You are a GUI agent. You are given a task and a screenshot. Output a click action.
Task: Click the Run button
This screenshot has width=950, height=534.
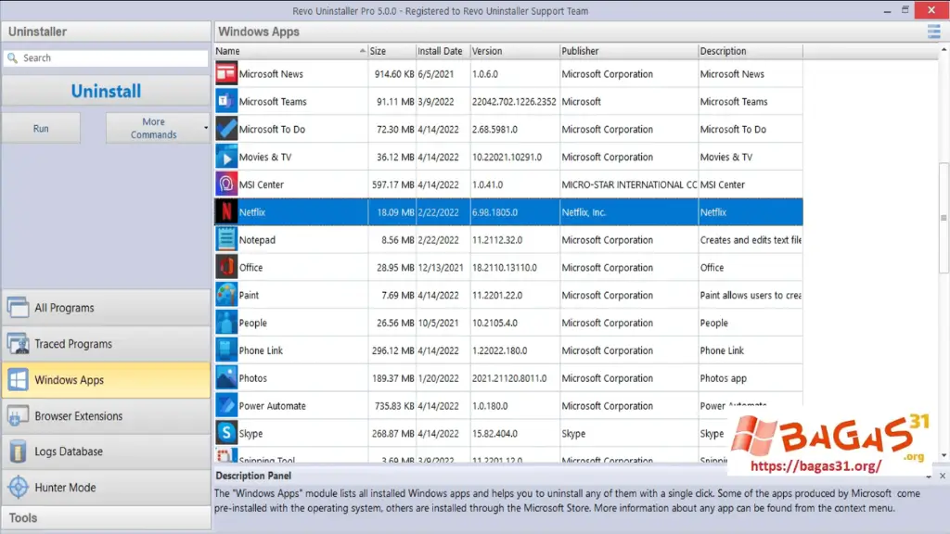click(x=41, y=128)
